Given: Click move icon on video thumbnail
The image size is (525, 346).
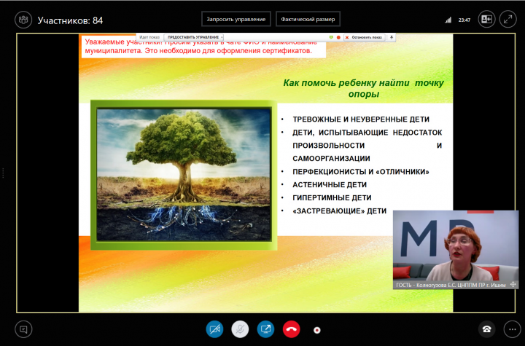Looking at the screenshot, I should pyautogui.click(x=513, y=284).
